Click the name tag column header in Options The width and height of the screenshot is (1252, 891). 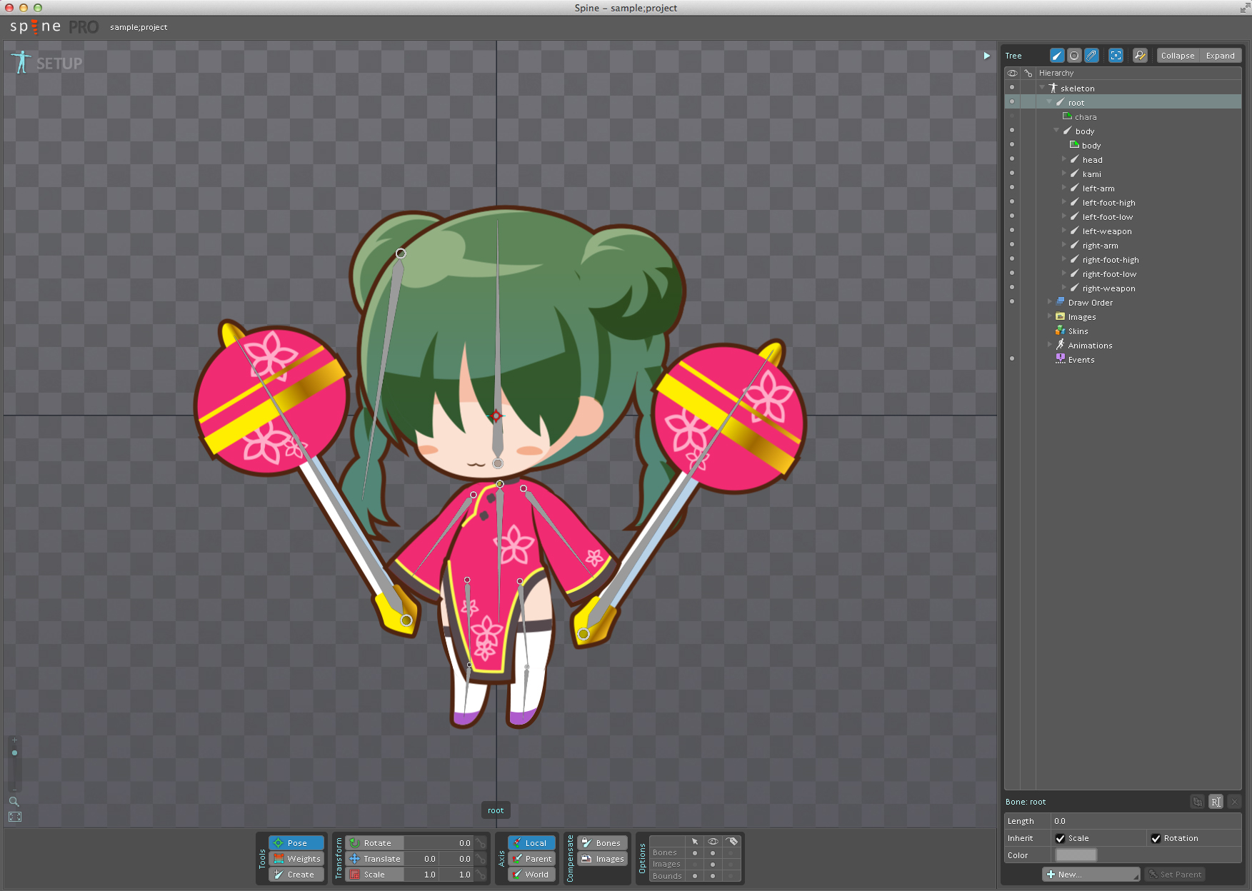(732, 842)
